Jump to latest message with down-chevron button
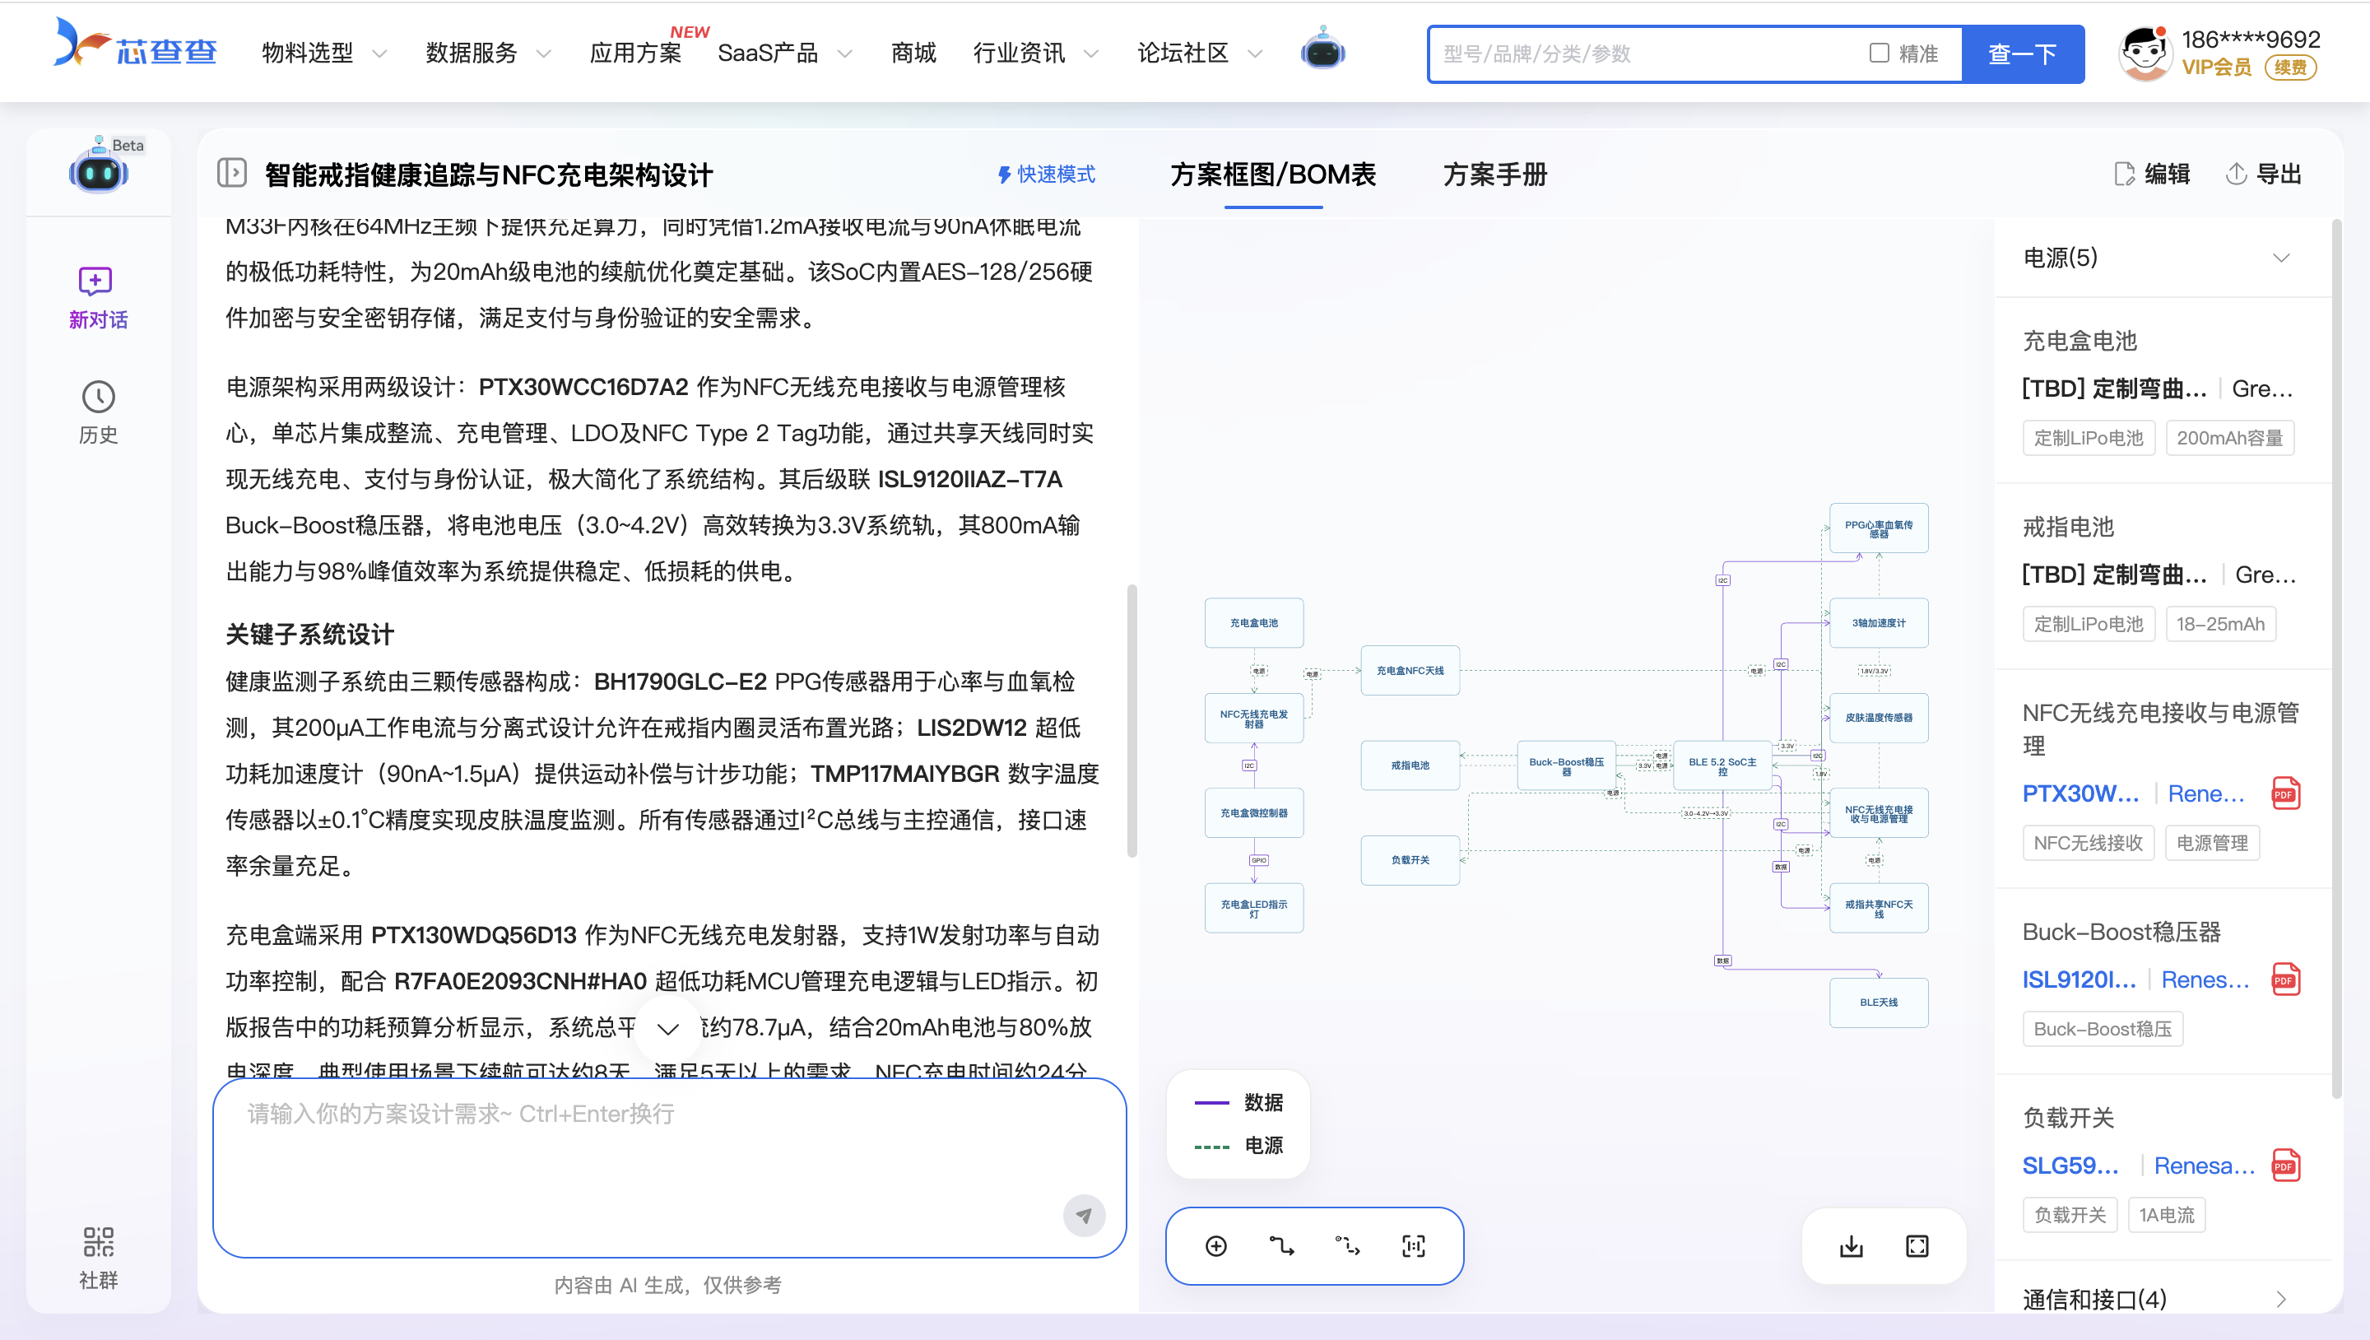 [x=668, y=1029]
